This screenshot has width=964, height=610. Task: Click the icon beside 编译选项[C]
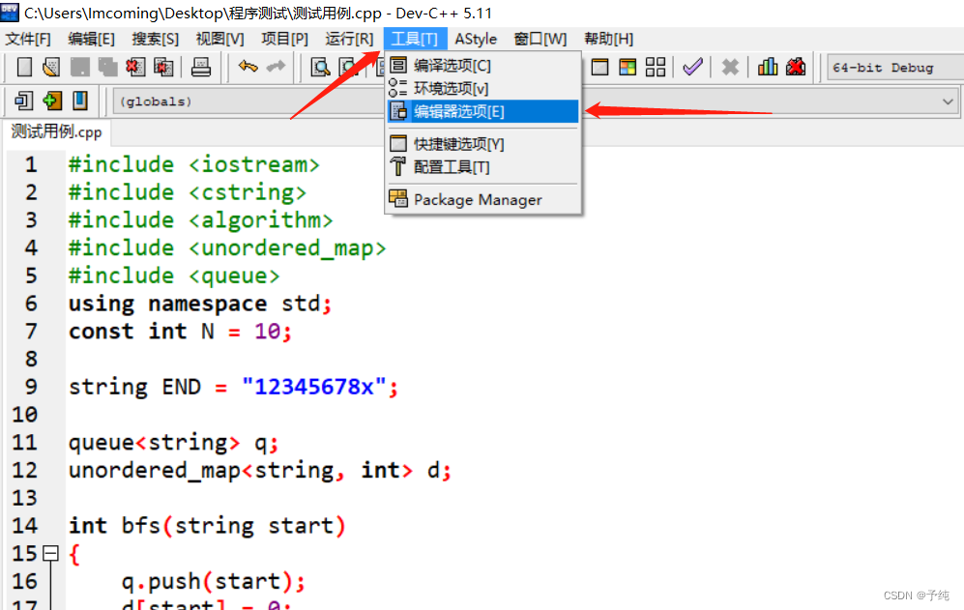398,65
